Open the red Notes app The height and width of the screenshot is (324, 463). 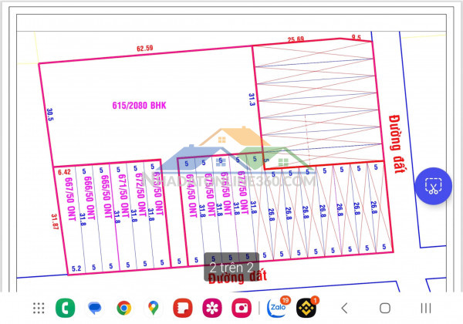tap(182, 308)
